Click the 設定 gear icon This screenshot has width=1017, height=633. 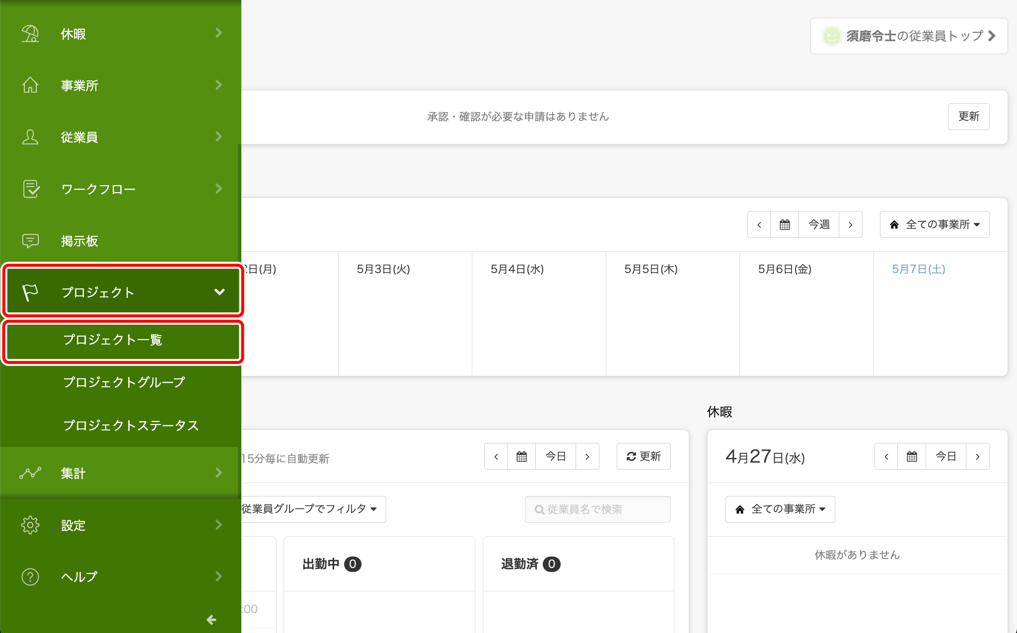(x=30, y=525)
